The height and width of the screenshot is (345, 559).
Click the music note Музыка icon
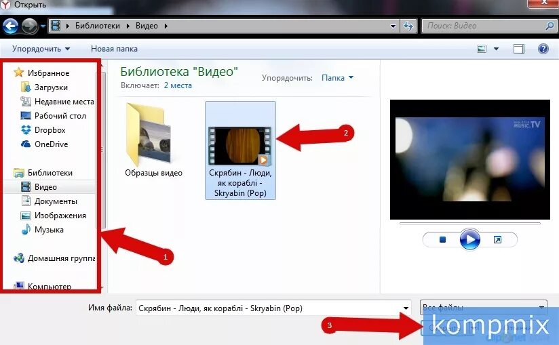[x=26, y=229]
